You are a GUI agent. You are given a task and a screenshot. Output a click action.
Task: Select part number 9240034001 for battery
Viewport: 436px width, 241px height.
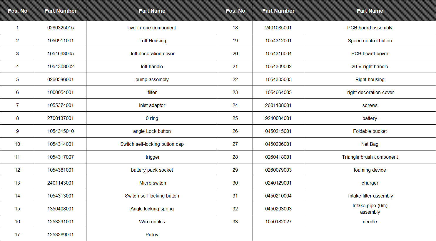(x=278, y=118)
